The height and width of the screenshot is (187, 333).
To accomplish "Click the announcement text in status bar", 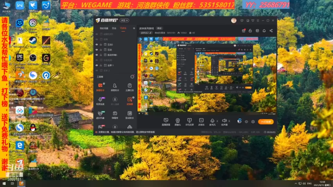I will tap(127, 132).
